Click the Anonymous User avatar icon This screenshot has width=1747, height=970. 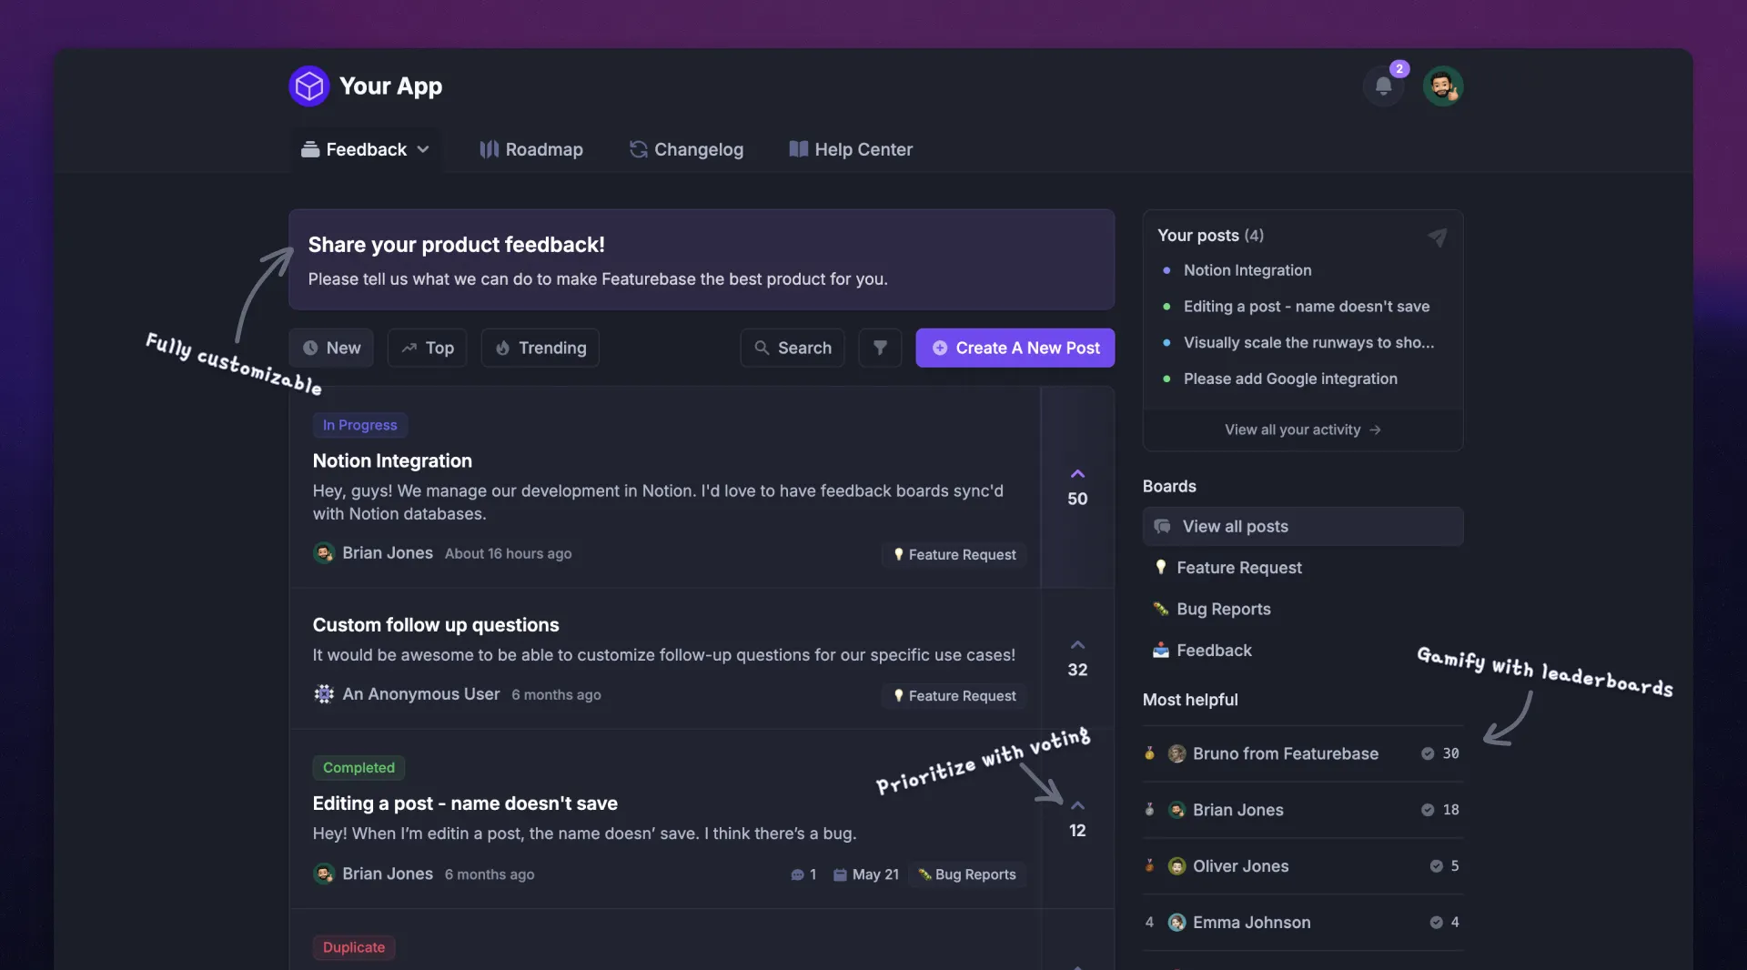coord(324,694)
